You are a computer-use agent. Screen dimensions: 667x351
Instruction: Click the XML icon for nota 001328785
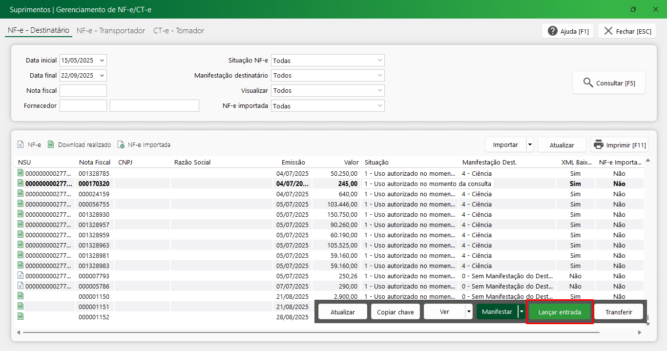pos(21,173)
